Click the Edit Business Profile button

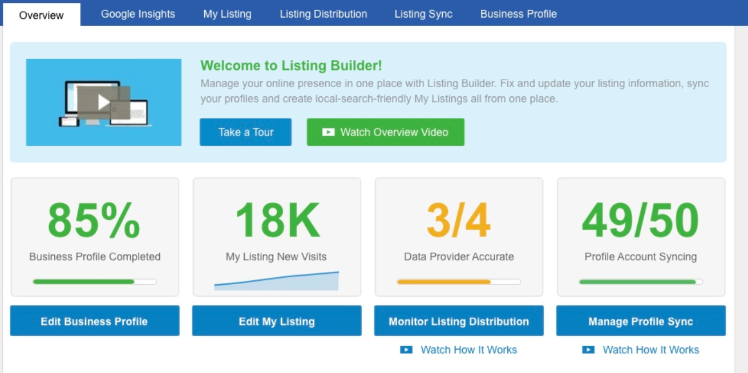(x=94, y=321)
